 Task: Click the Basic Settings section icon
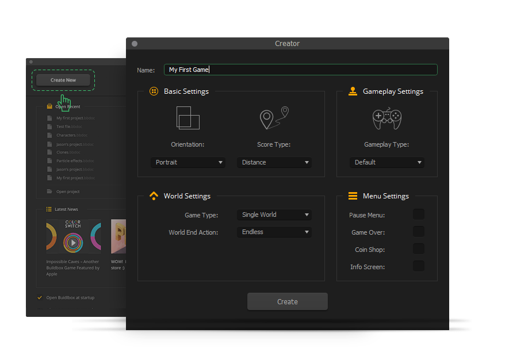point(154,91)
